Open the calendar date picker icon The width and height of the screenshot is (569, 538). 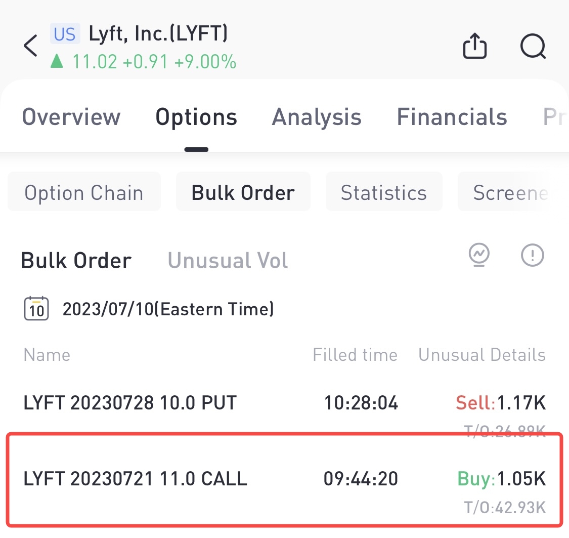(36, 309)
